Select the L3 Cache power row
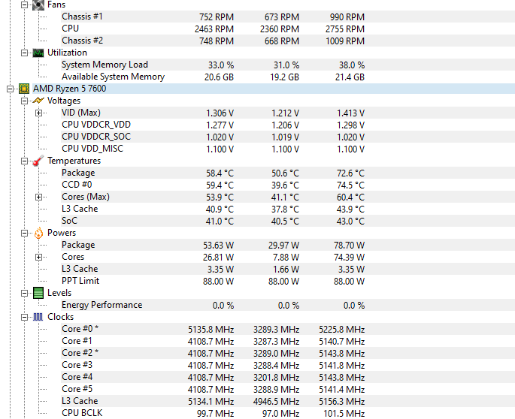 (x=288, y=269)
